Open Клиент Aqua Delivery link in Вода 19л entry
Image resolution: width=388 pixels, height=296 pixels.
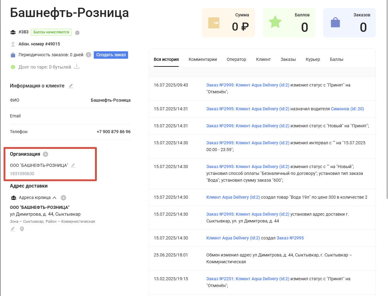[x=233, y=197]
